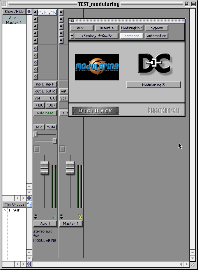Viewport: 198px width, 270px height.
Task: Toggle the plug-in bypass button
Action: coord(157,28)
